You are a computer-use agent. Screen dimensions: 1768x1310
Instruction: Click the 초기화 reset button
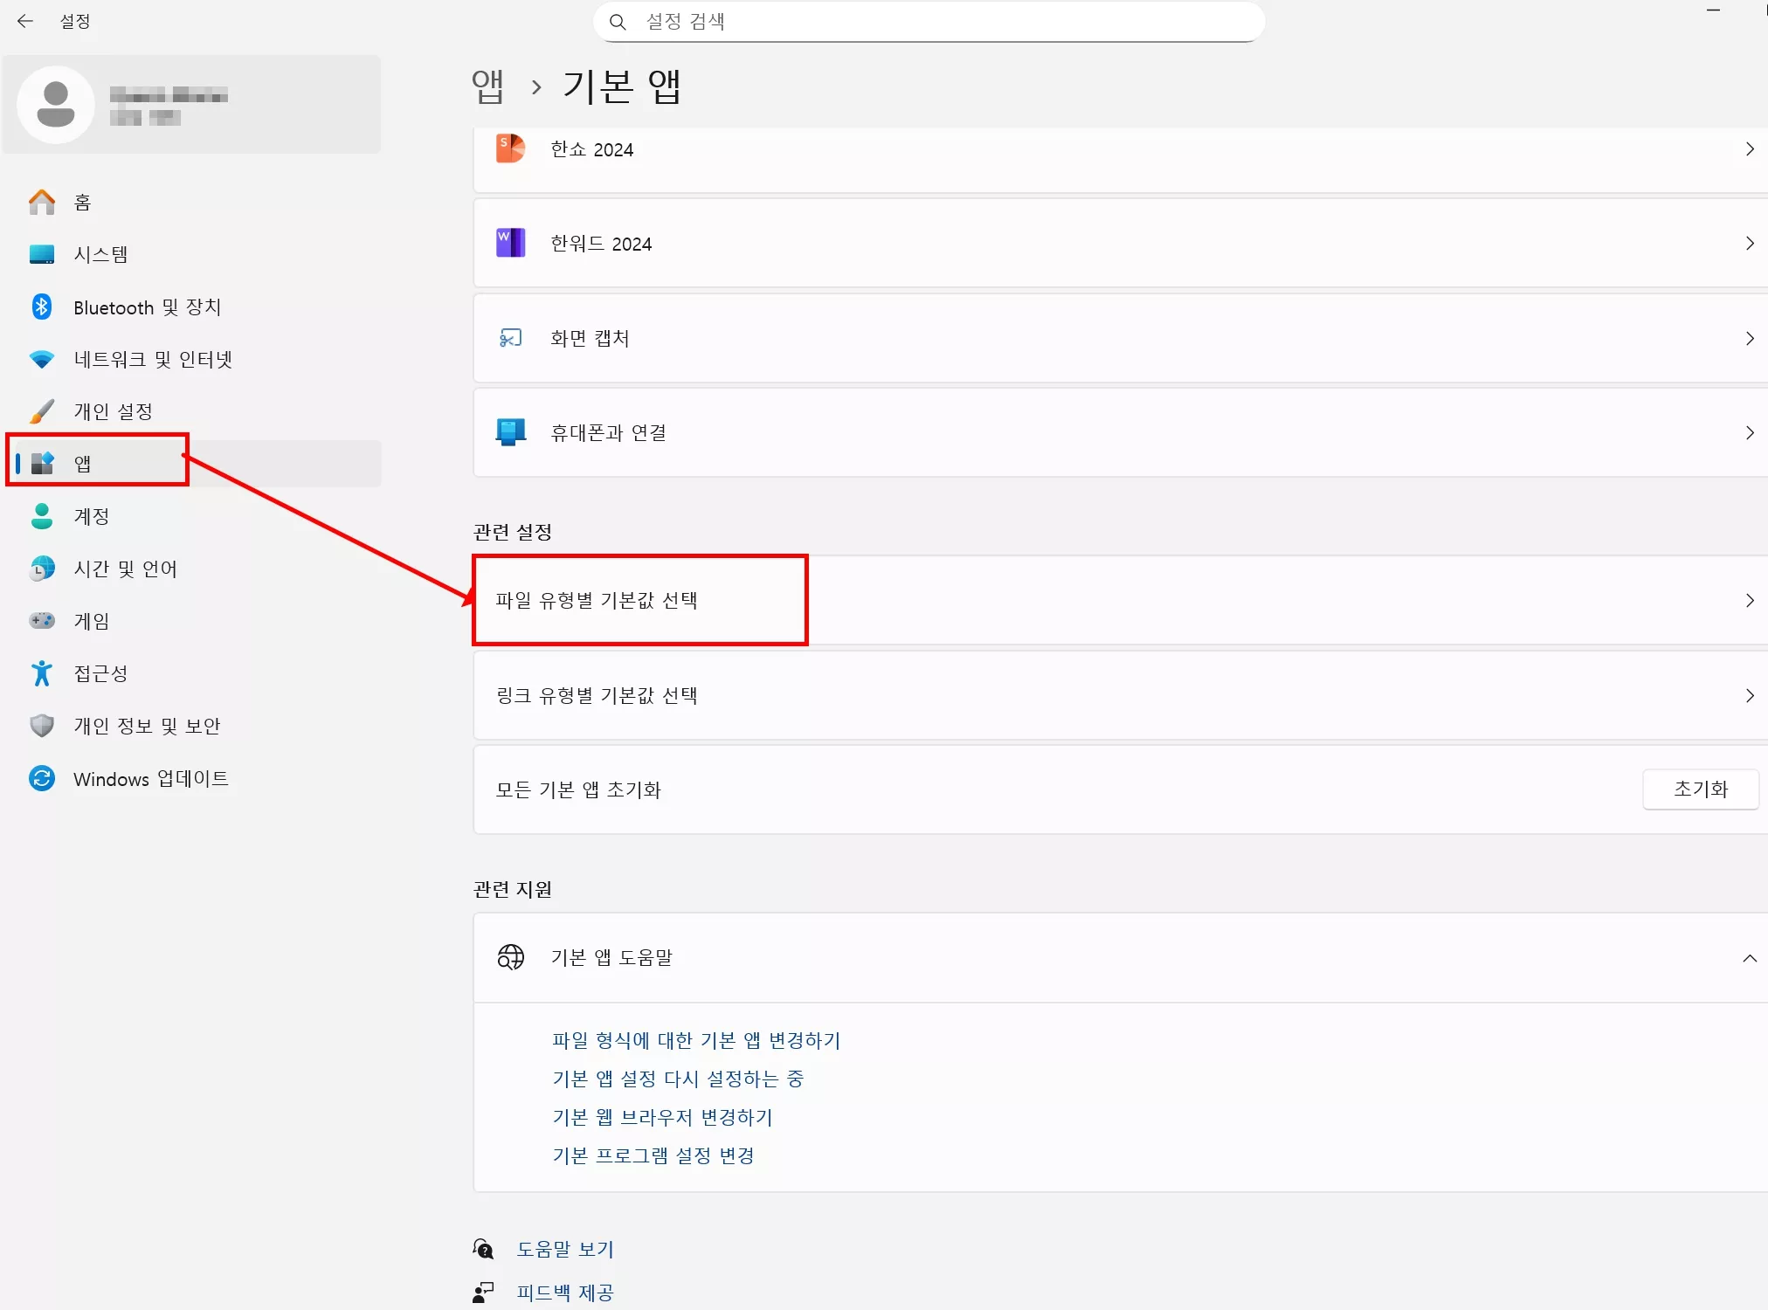tap(1700, 789)
